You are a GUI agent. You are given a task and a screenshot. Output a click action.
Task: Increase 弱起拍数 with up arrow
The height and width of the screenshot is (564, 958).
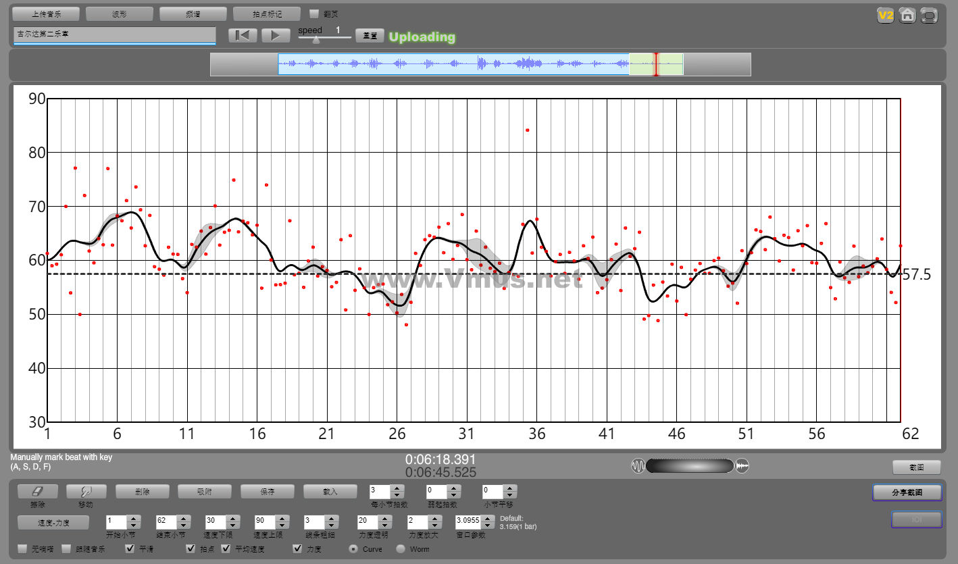click(455, 488)
